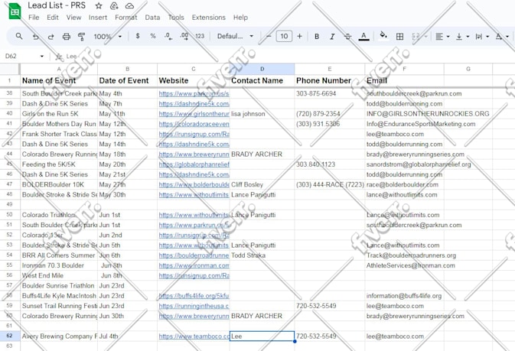Open the text color picker
This screenshot has height=351, width=515.
point(363,36)
